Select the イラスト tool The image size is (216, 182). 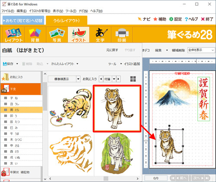click(79, 35)
